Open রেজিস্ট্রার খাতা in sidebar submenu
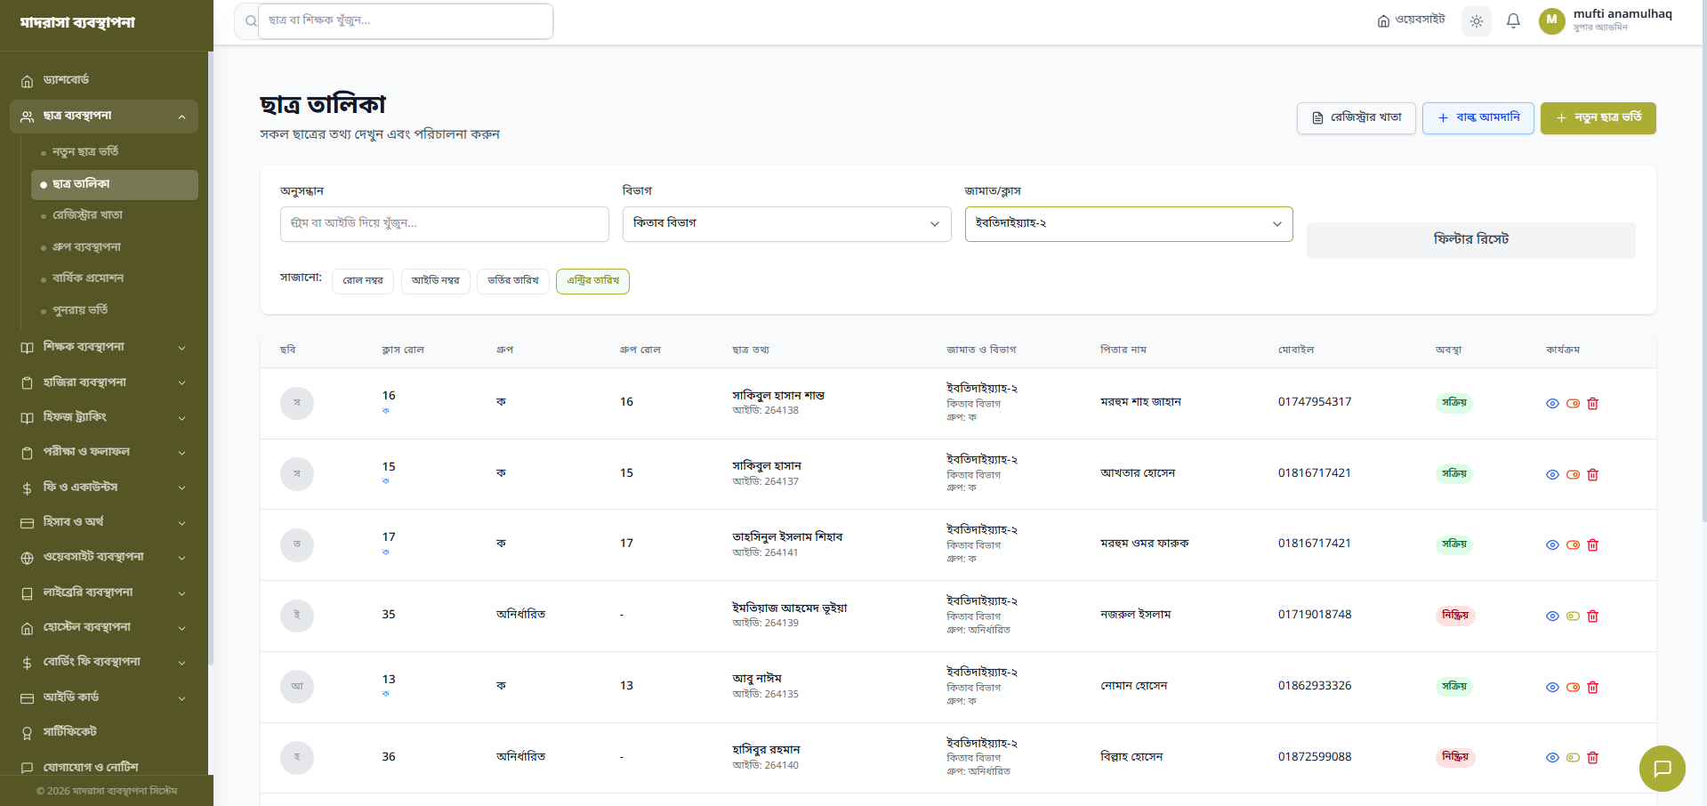The height and width of the screenshot is (806, 1707). pyautogui.click(x=115, y=215)
